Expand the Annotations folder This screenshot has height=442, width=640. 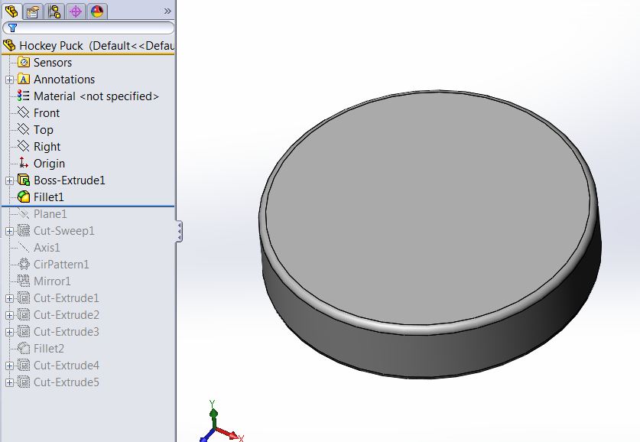tap(9, 80)
